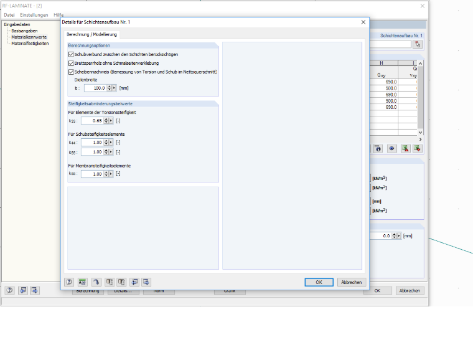Viewport: 473px width, 355px height.
Task: Toggle Brettsperrholz ohne Schmalseitenverklebung checkbox
Action: 71,63
